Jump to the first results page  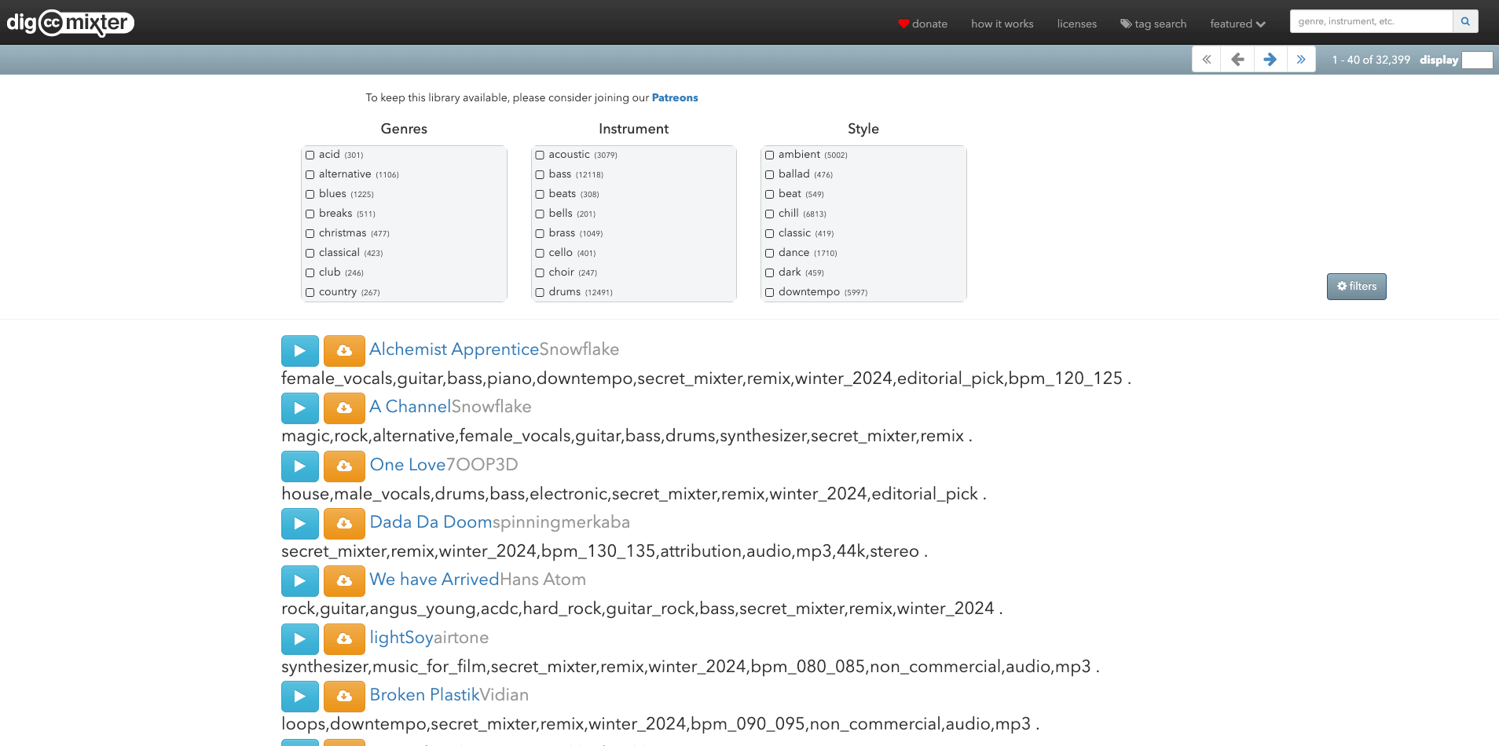coord(1207,60)
